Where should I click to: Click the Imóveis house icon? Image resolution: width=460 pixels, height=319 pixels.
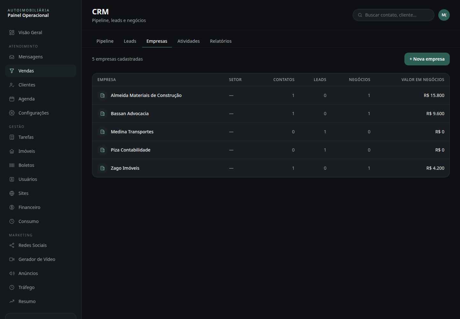(x=12, y=151)
